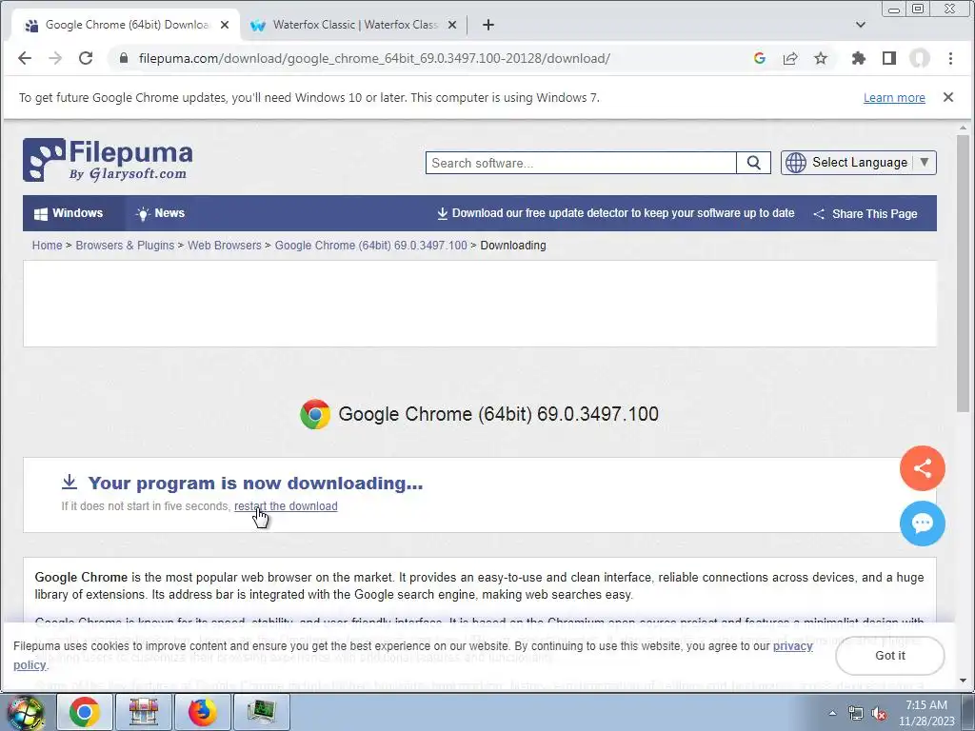Click the Filepuma logo
975x731 pixels.
(108, 160)
